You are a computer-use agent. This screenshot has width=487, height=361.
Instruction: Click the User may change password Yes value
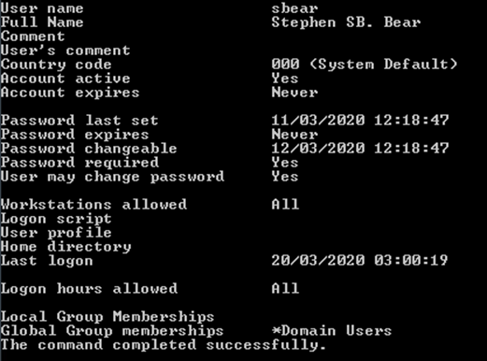[285, 177]
